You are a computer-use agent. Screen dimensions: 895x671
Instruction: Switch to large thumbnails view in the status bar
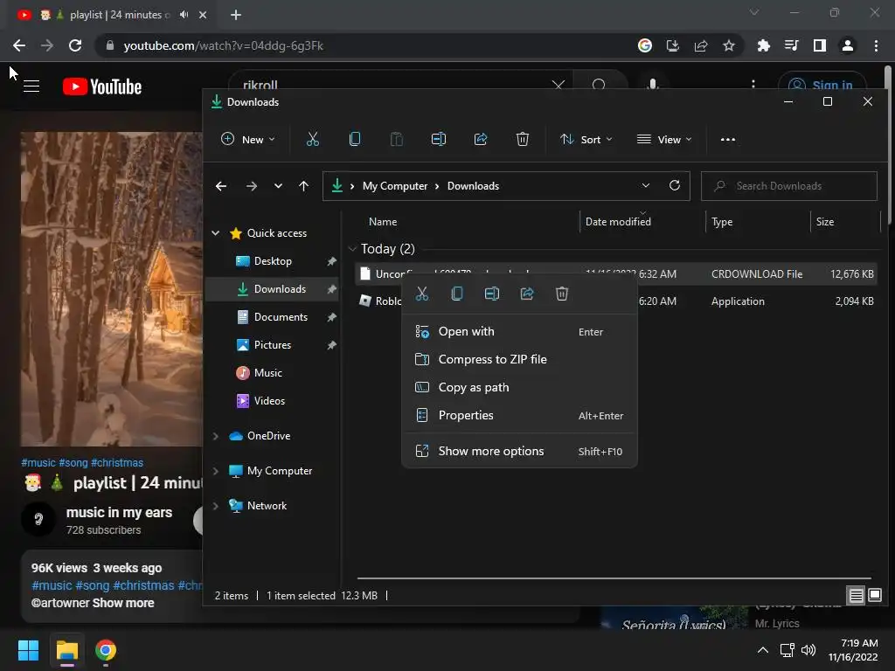[x=874, y=596]
